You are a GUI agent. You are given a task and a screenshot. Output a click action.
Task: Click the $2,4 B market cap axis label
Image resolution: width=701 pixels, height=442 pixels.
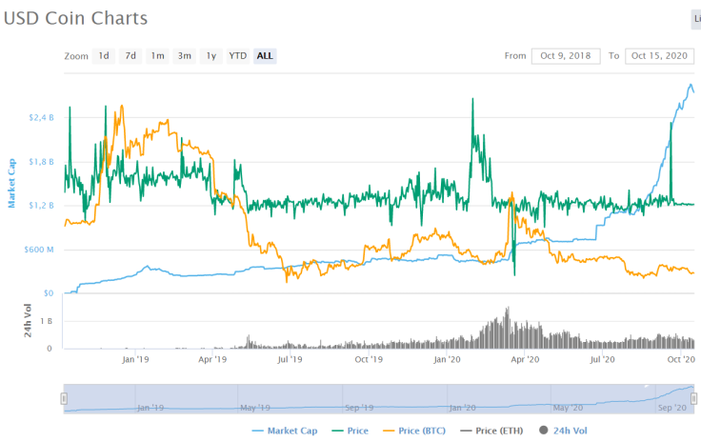pos(41,117)
